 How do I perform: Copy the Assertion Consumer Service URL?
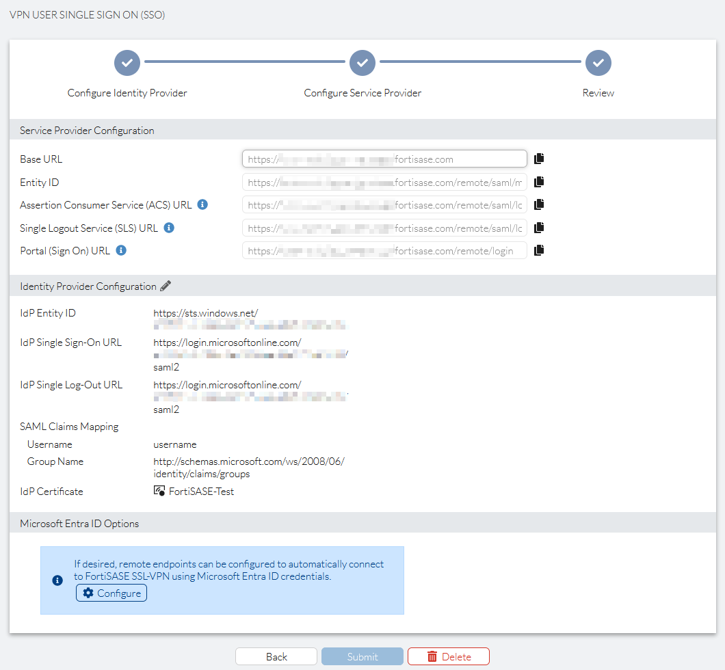point(539,204)
